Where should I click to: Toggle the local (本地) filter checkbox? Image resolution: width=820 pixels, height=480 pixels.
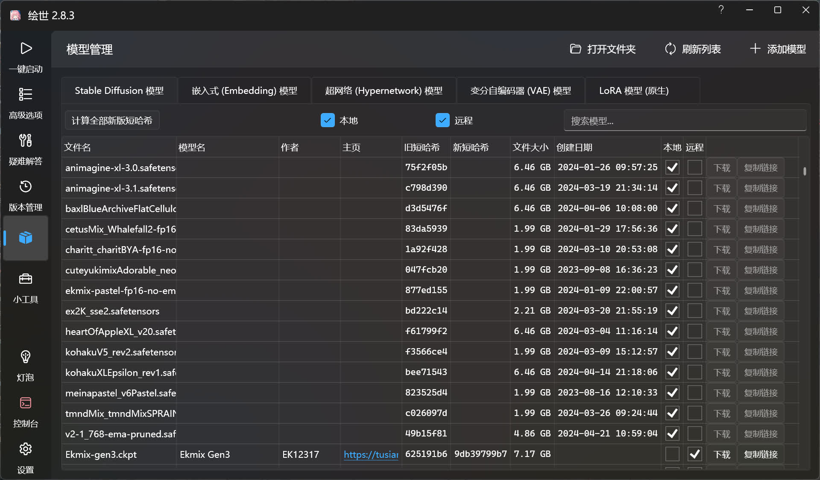pos(328,120)
